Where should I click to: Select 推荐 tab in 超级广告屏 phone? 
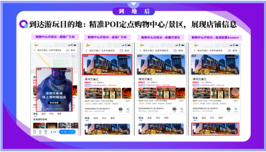[x=59, y=114]
